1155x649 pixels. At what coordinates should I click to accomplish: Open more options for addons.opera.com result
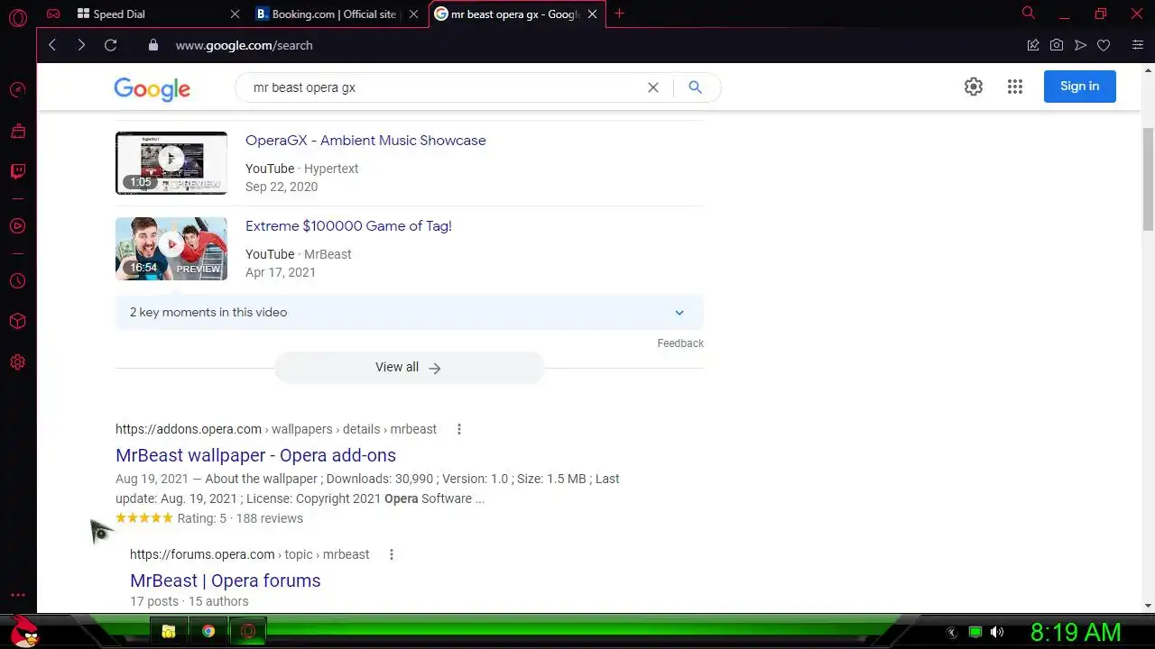(458, 429)
